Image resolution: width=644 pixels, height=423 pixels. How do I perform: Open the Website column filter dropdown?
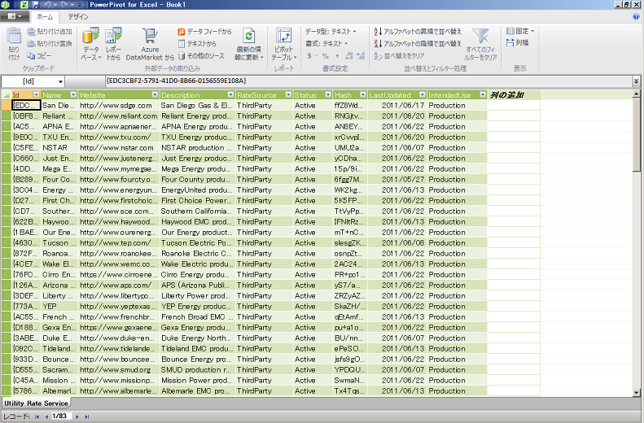click(x=155, y=95)
